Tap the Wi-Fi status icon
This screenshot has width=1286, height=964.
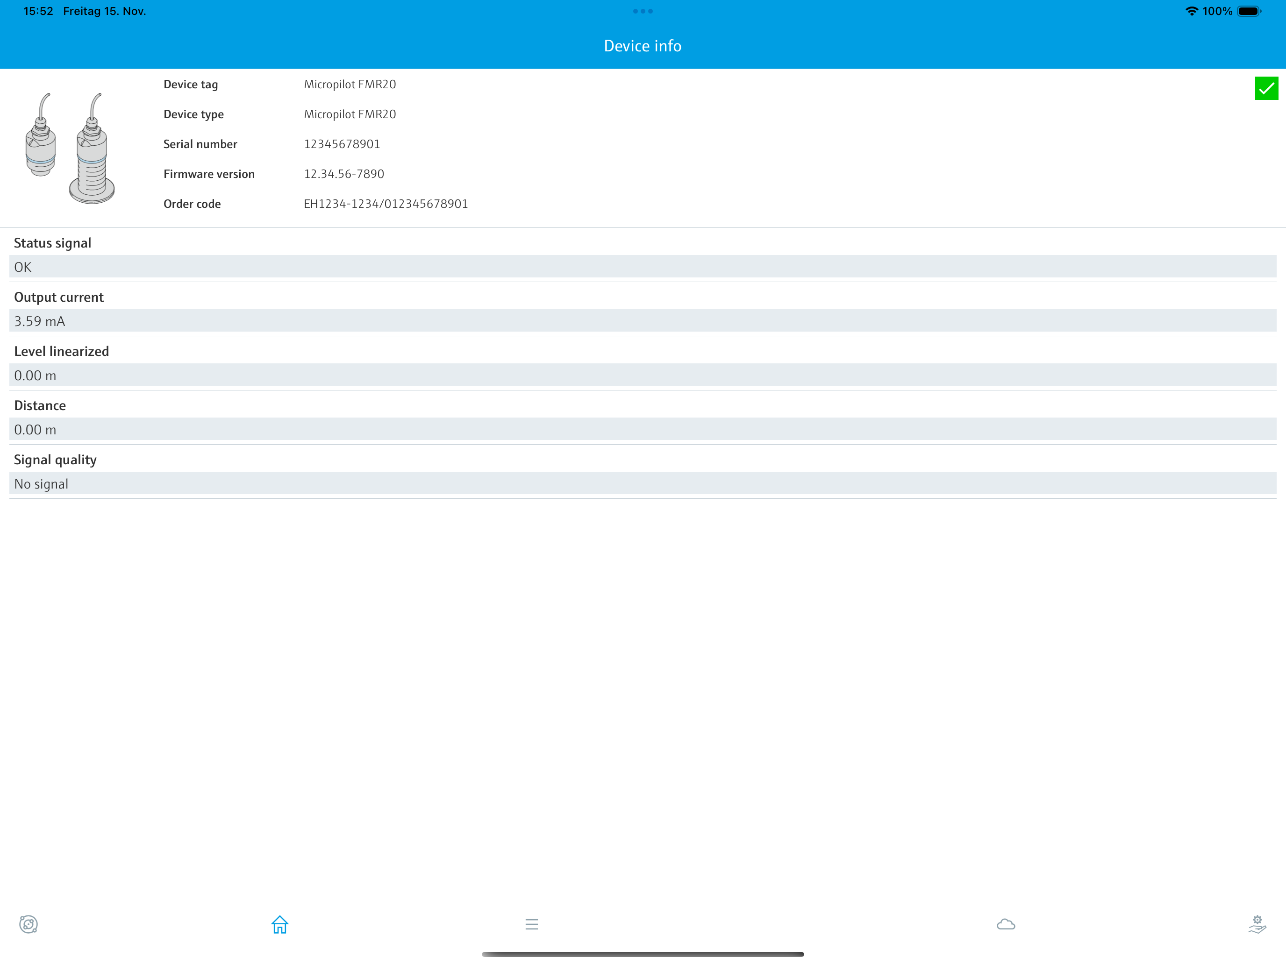tap(1191, 11)
